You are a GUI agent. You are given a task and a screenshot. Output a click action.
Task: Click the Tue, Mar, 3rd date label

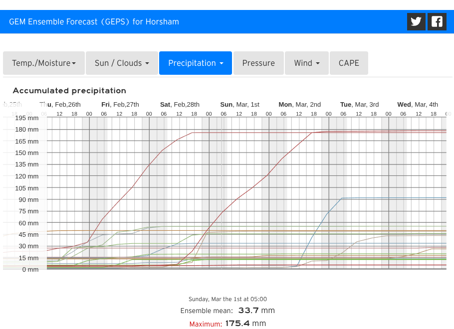pyautogui.click(x=359, y=105)
